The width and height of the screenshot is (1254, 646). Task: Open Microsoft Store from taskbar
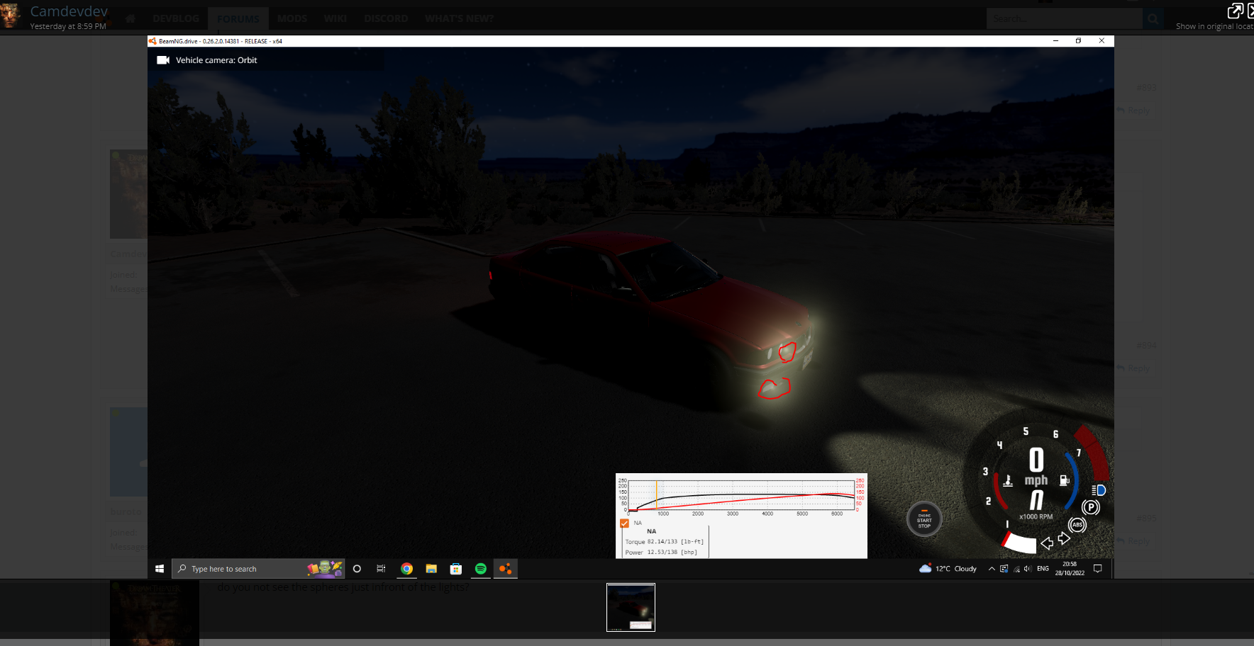coord(456,569)
